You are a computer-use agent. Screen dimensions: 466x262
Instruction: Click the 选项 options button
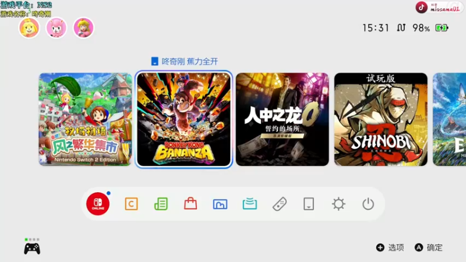click(390, 247)
